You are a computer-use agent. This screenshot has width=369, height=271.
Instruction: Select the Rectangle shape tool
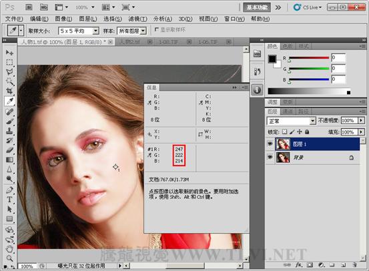pyautogui.click(x=9, y=219)
